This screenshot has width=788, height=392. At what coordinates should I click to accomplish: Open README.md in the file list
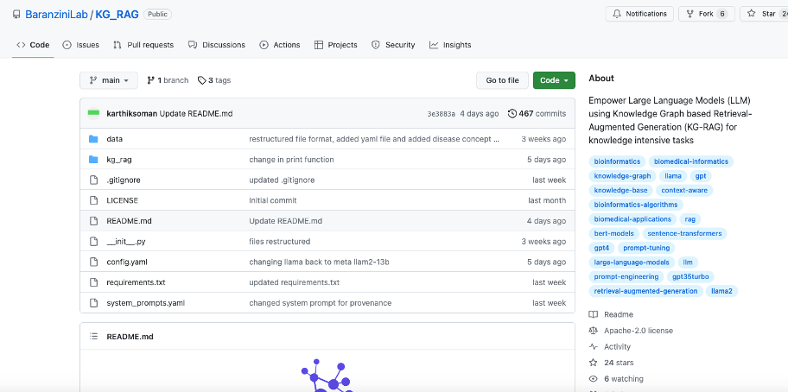tap(129, 221)
